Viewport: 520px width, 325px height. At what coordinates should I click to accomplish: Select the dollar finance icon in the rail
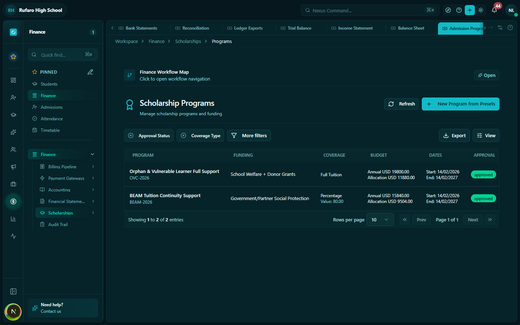pyautogui.click(x=13, y=201)
